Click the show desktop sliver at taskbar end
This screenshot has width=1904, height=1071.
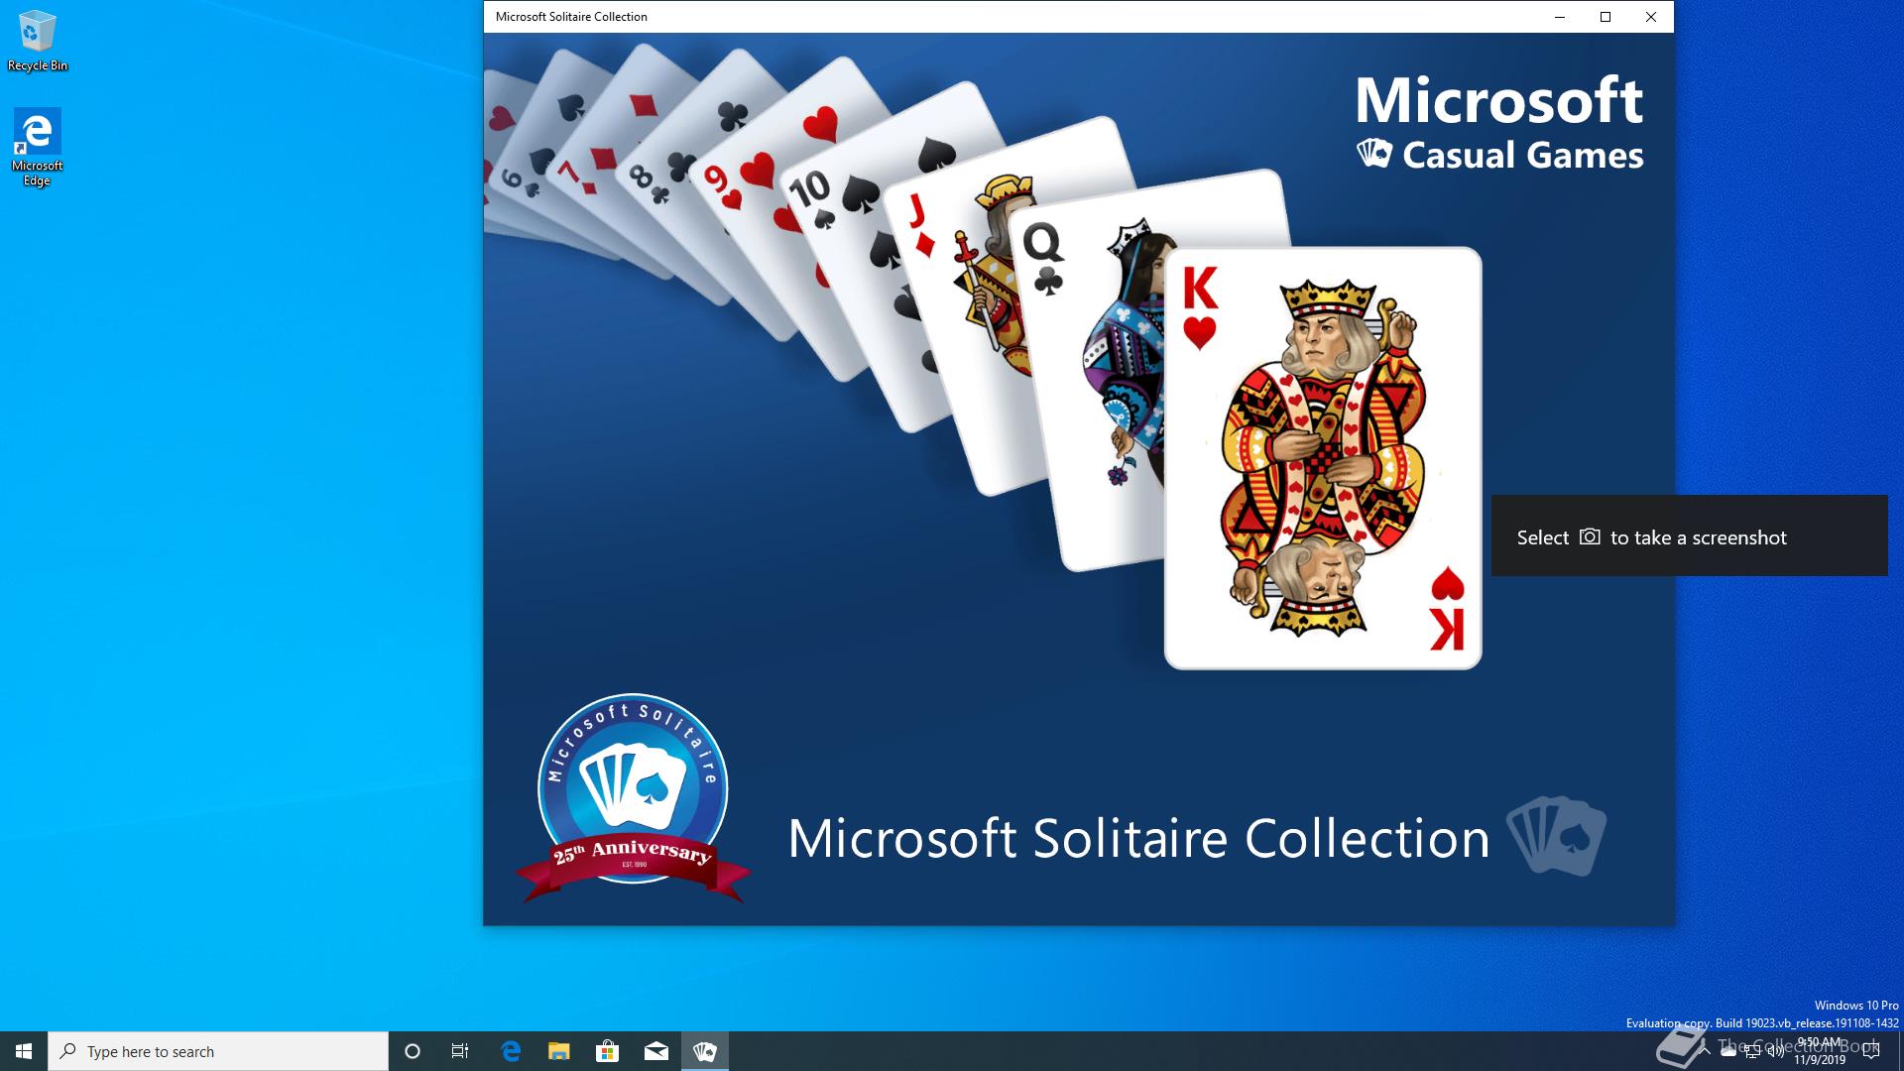1901,1051
